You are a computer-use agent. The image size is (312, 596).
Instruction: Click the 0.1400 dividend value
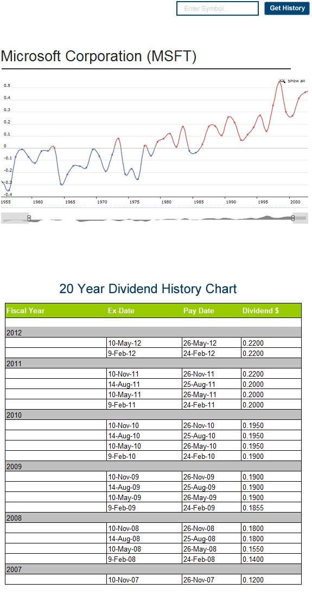coord(271,559)
